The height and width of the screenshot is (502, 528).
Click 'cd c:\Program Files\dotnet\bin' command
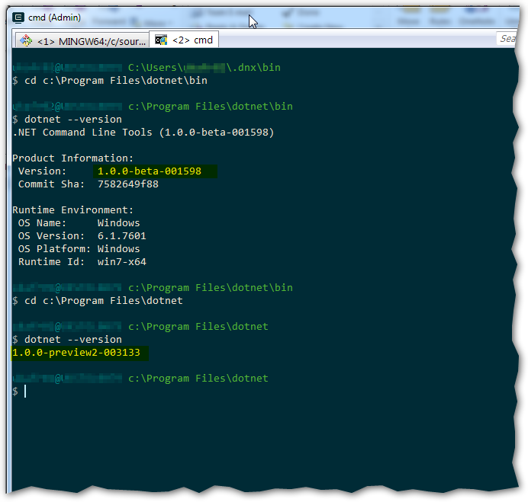(116, 81)
